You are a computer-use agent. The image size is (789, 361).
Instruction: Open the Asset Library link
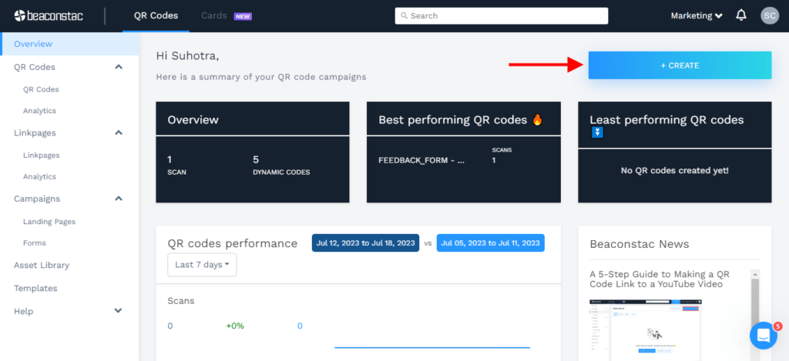[x=42, y=265]
